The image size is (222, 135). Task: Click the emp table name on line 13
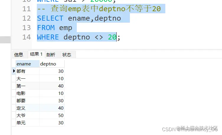(x=66, y=28)
